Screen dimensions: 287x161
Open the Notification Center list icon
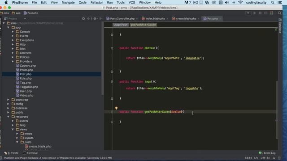tap(280, 2)
